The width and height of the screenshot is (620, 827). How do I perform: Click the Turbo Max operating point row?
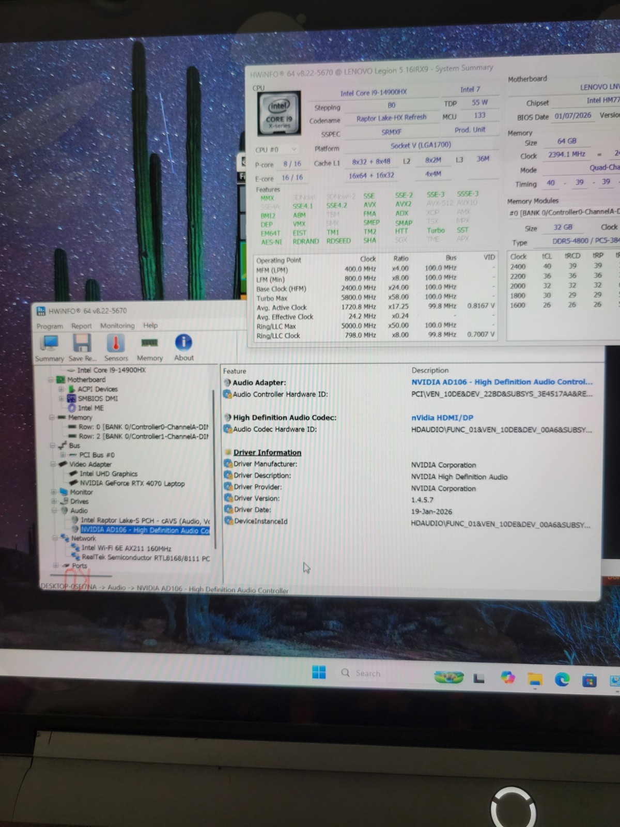[x=376, y=298]
